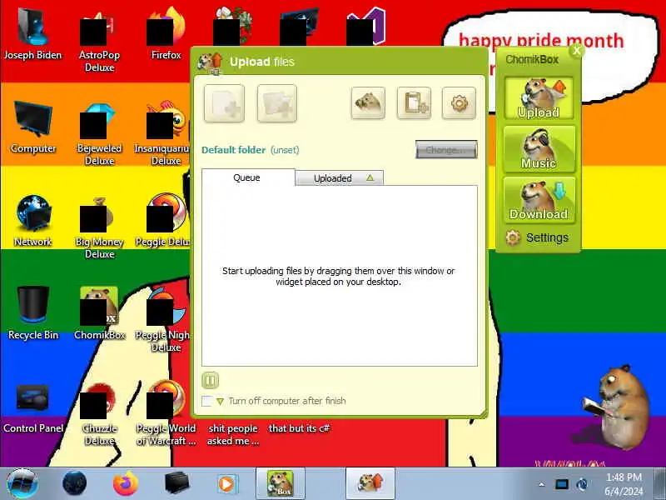Select the Recycle Bin desktop icon
The width and height of the screenshot is (666, 500).
[33, 314]
